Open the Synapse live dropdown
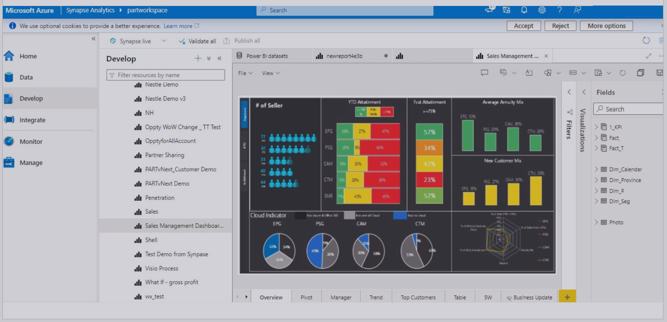 164,41
